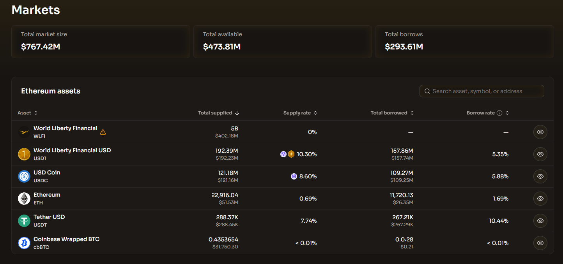The width and height of the screenshot is (563, 264).
Task: Click the cbBTC Bitcoin logo icon
Action: pos(24,243)
